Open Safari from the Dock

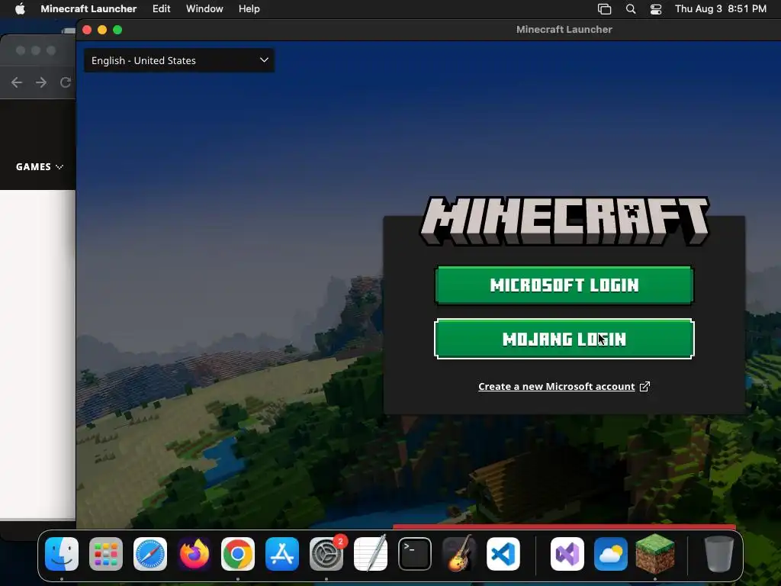tap(150, 554)
